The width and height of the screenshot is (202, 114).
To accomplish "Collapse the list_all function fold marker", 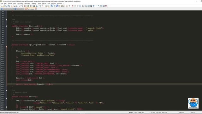I will point(6,26).
